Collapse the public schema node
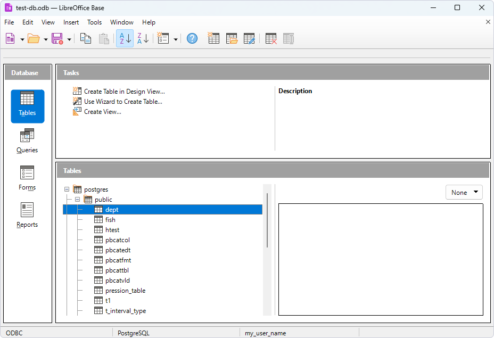 tap(78, 200)
